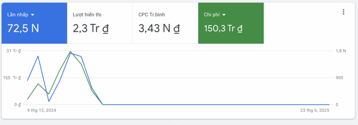The image size is (358, 125).
Task: Click the 31 Tr ₫ left axis label
Action: tap(14, 51)
